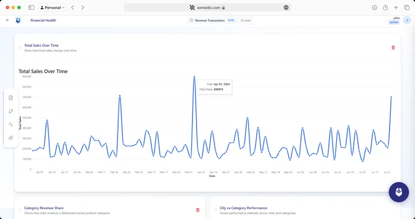Show Safari tab overview

pos(407,7)
